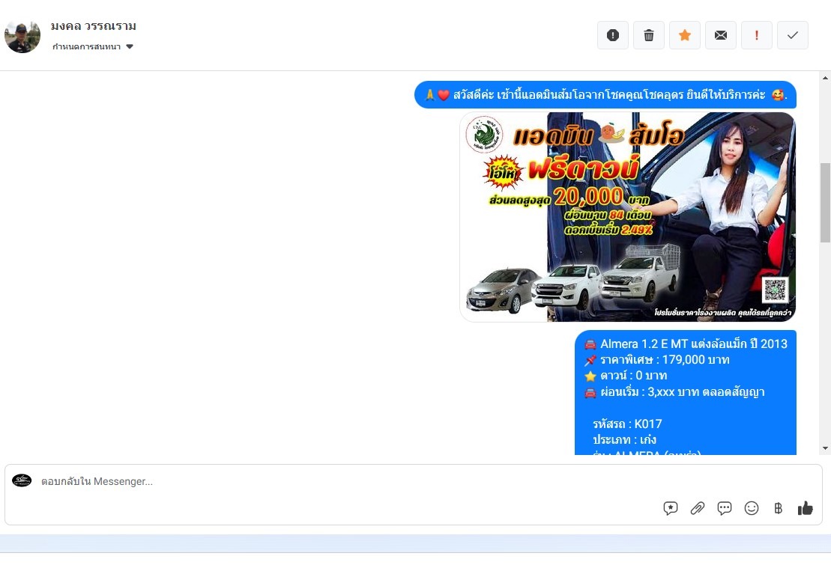Click the dropdown arrow beside กำหนดการสนทนา

(x=130, y=46)
